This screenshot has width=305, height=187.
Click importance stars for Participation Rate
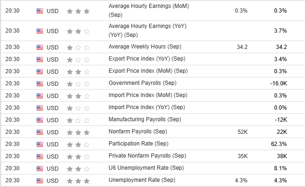[78, 144]
